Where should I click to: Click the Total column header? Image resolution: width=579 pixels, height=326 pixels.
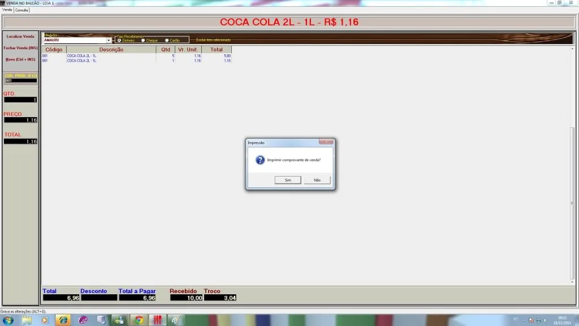[217, 50]
